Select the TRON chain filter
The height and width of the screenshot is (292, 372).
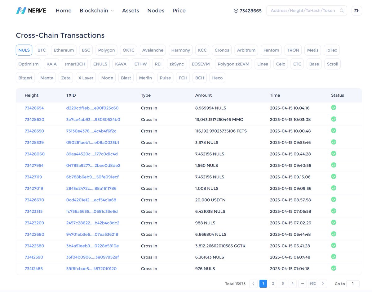tap(293, 50)
